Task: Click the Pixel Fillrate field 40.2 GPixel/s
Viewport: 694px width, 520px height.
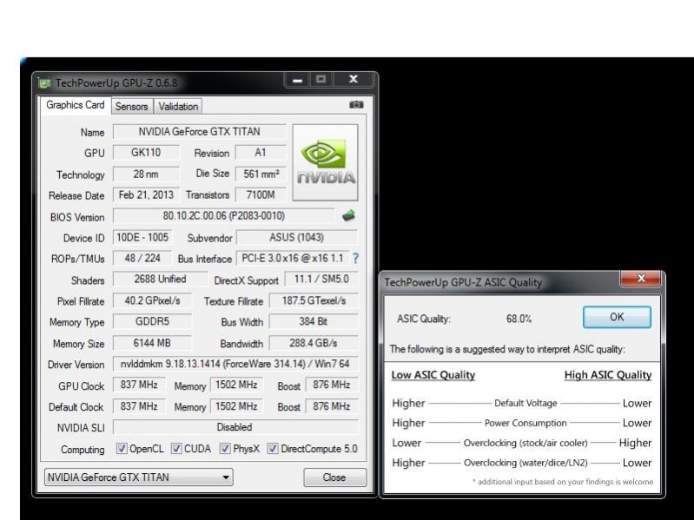Action: click(x=152, y=300)
